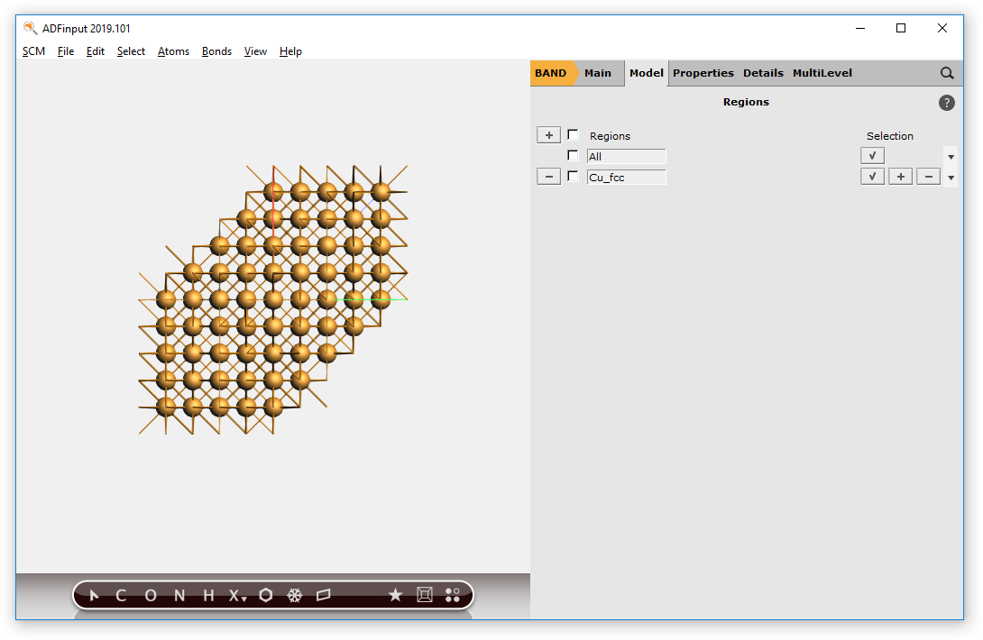
Task: Select the plane tool in the toolbar
Action: pyautogui.click(x=324, y=595)
